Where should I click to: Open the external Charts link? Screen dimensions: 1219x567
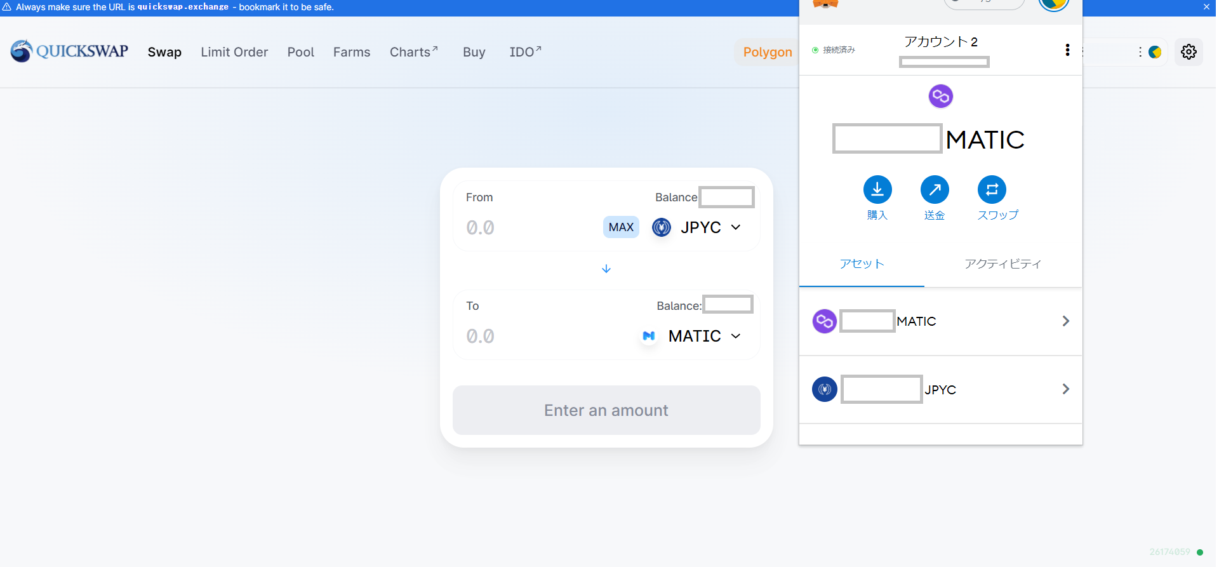pos(413,52)
